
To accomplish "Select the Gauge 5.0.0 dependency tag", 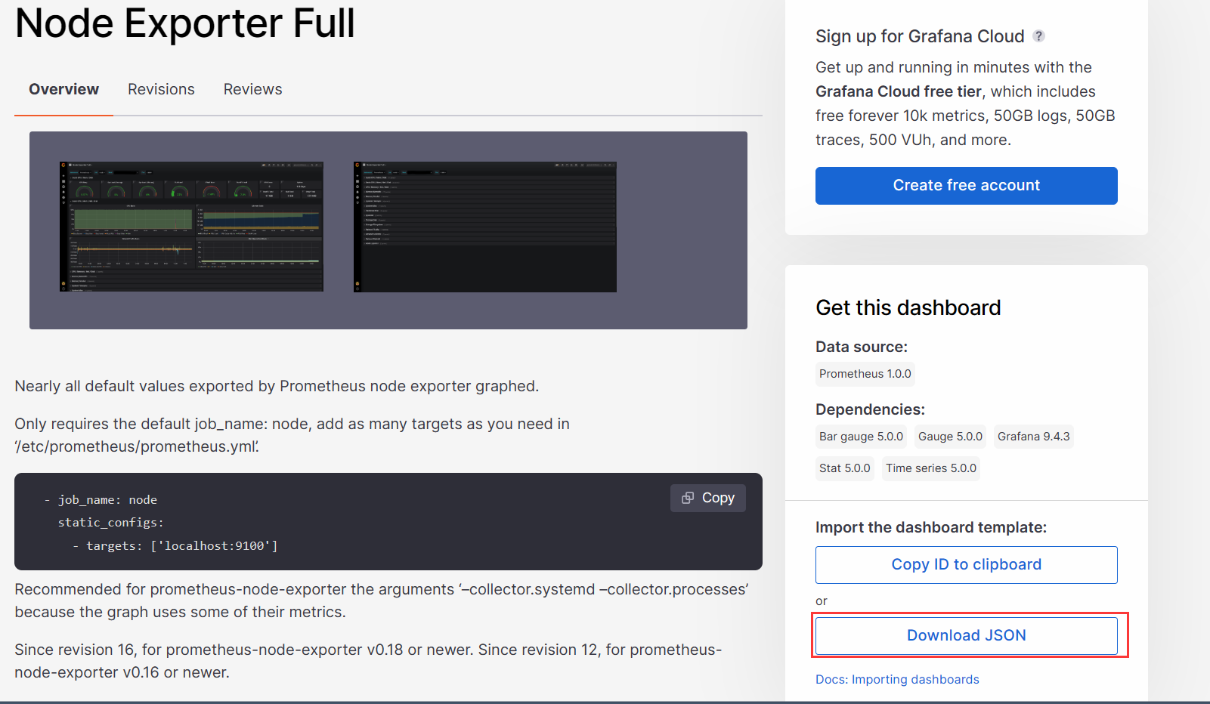I will click(950, 437).
